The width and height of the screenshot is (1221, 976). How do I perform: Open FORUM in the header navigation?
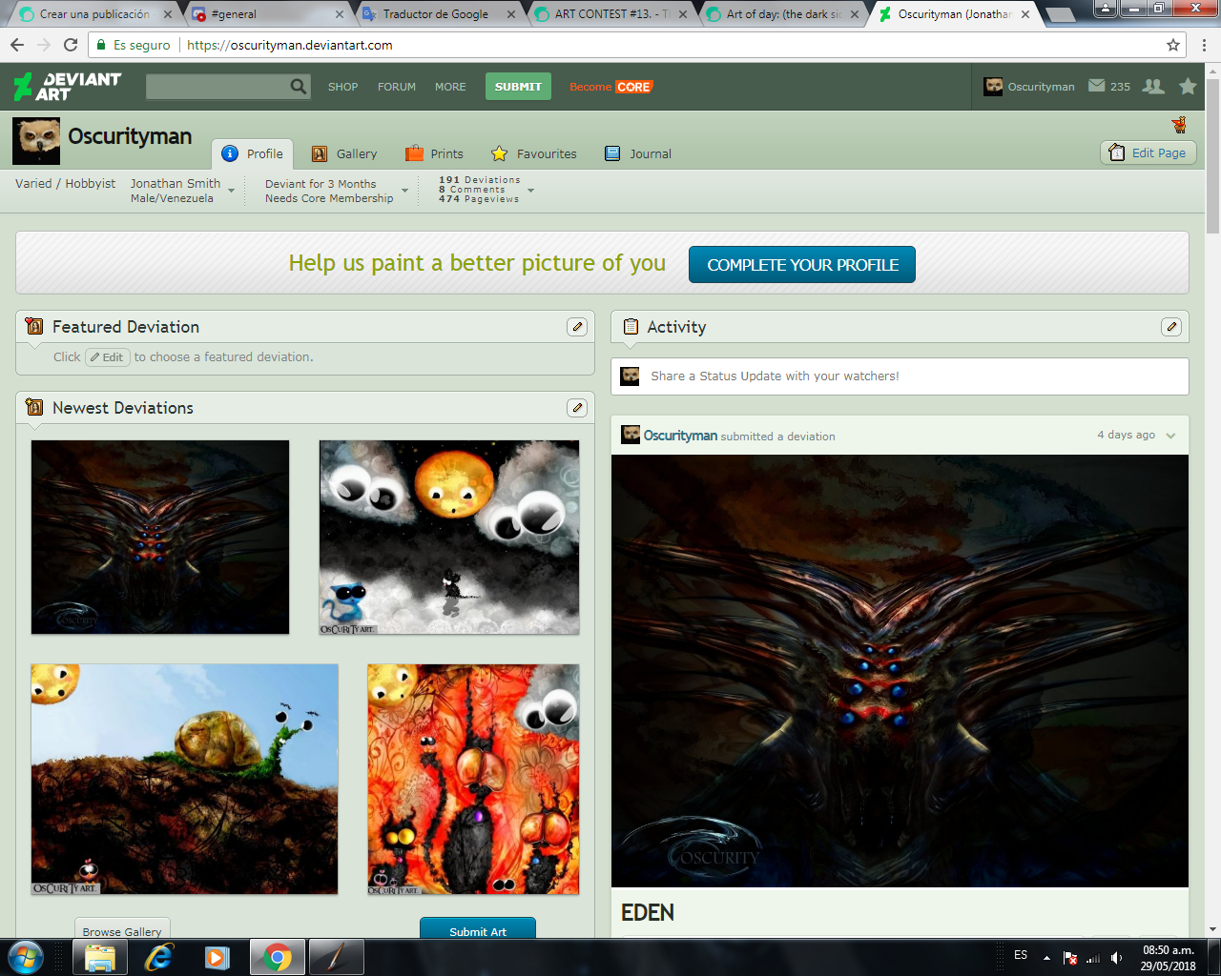click(397, 87)
